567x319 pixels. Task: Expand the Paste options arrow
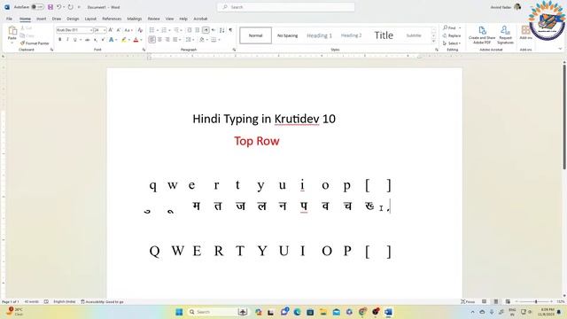[x=12, y=43]
